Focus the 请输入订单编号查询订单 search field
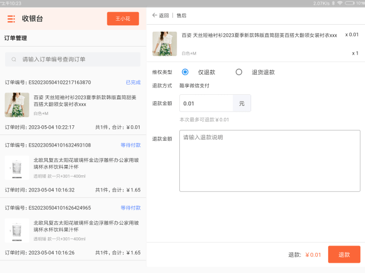 72,59
